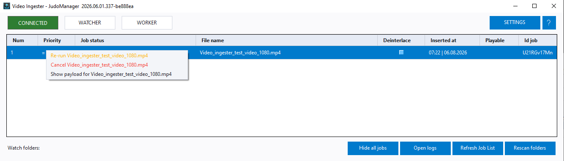Click the inserted time 07:22 | 06.08.2026
This screenshot has height=161, width=564.
(447, 53)
